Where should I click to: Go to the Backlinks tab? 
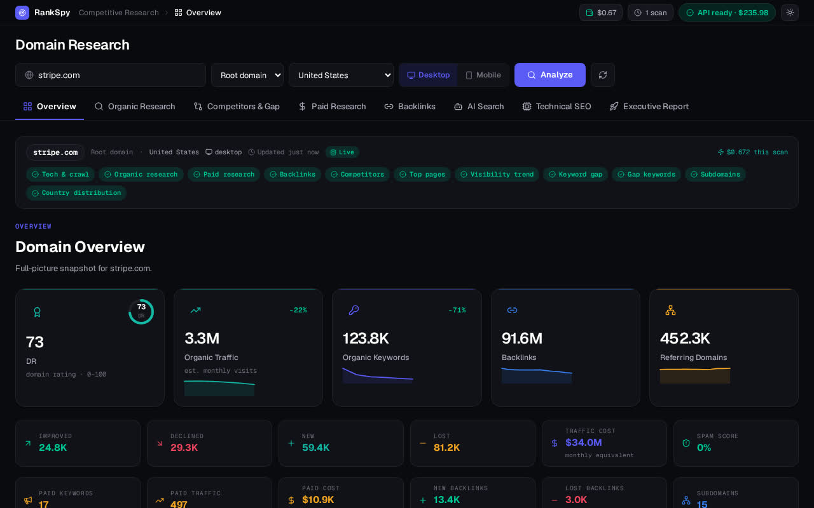[x=410, y=107]
